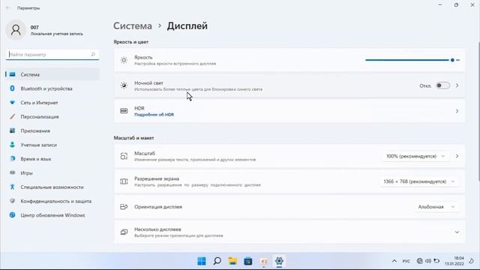This screenshot has height=270, width=480.
Task: Open Bluetooth и устройства section
Action: tap(52, 88)
